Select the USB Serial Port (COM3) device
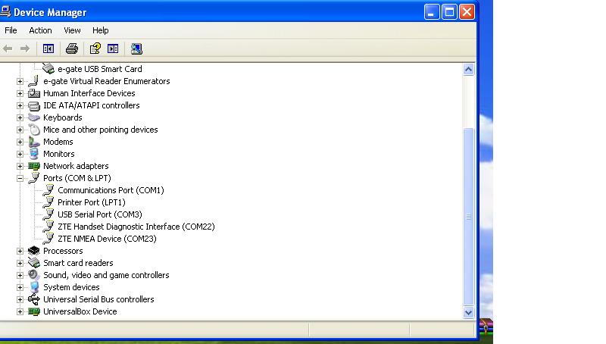 [x=99, y=214]
